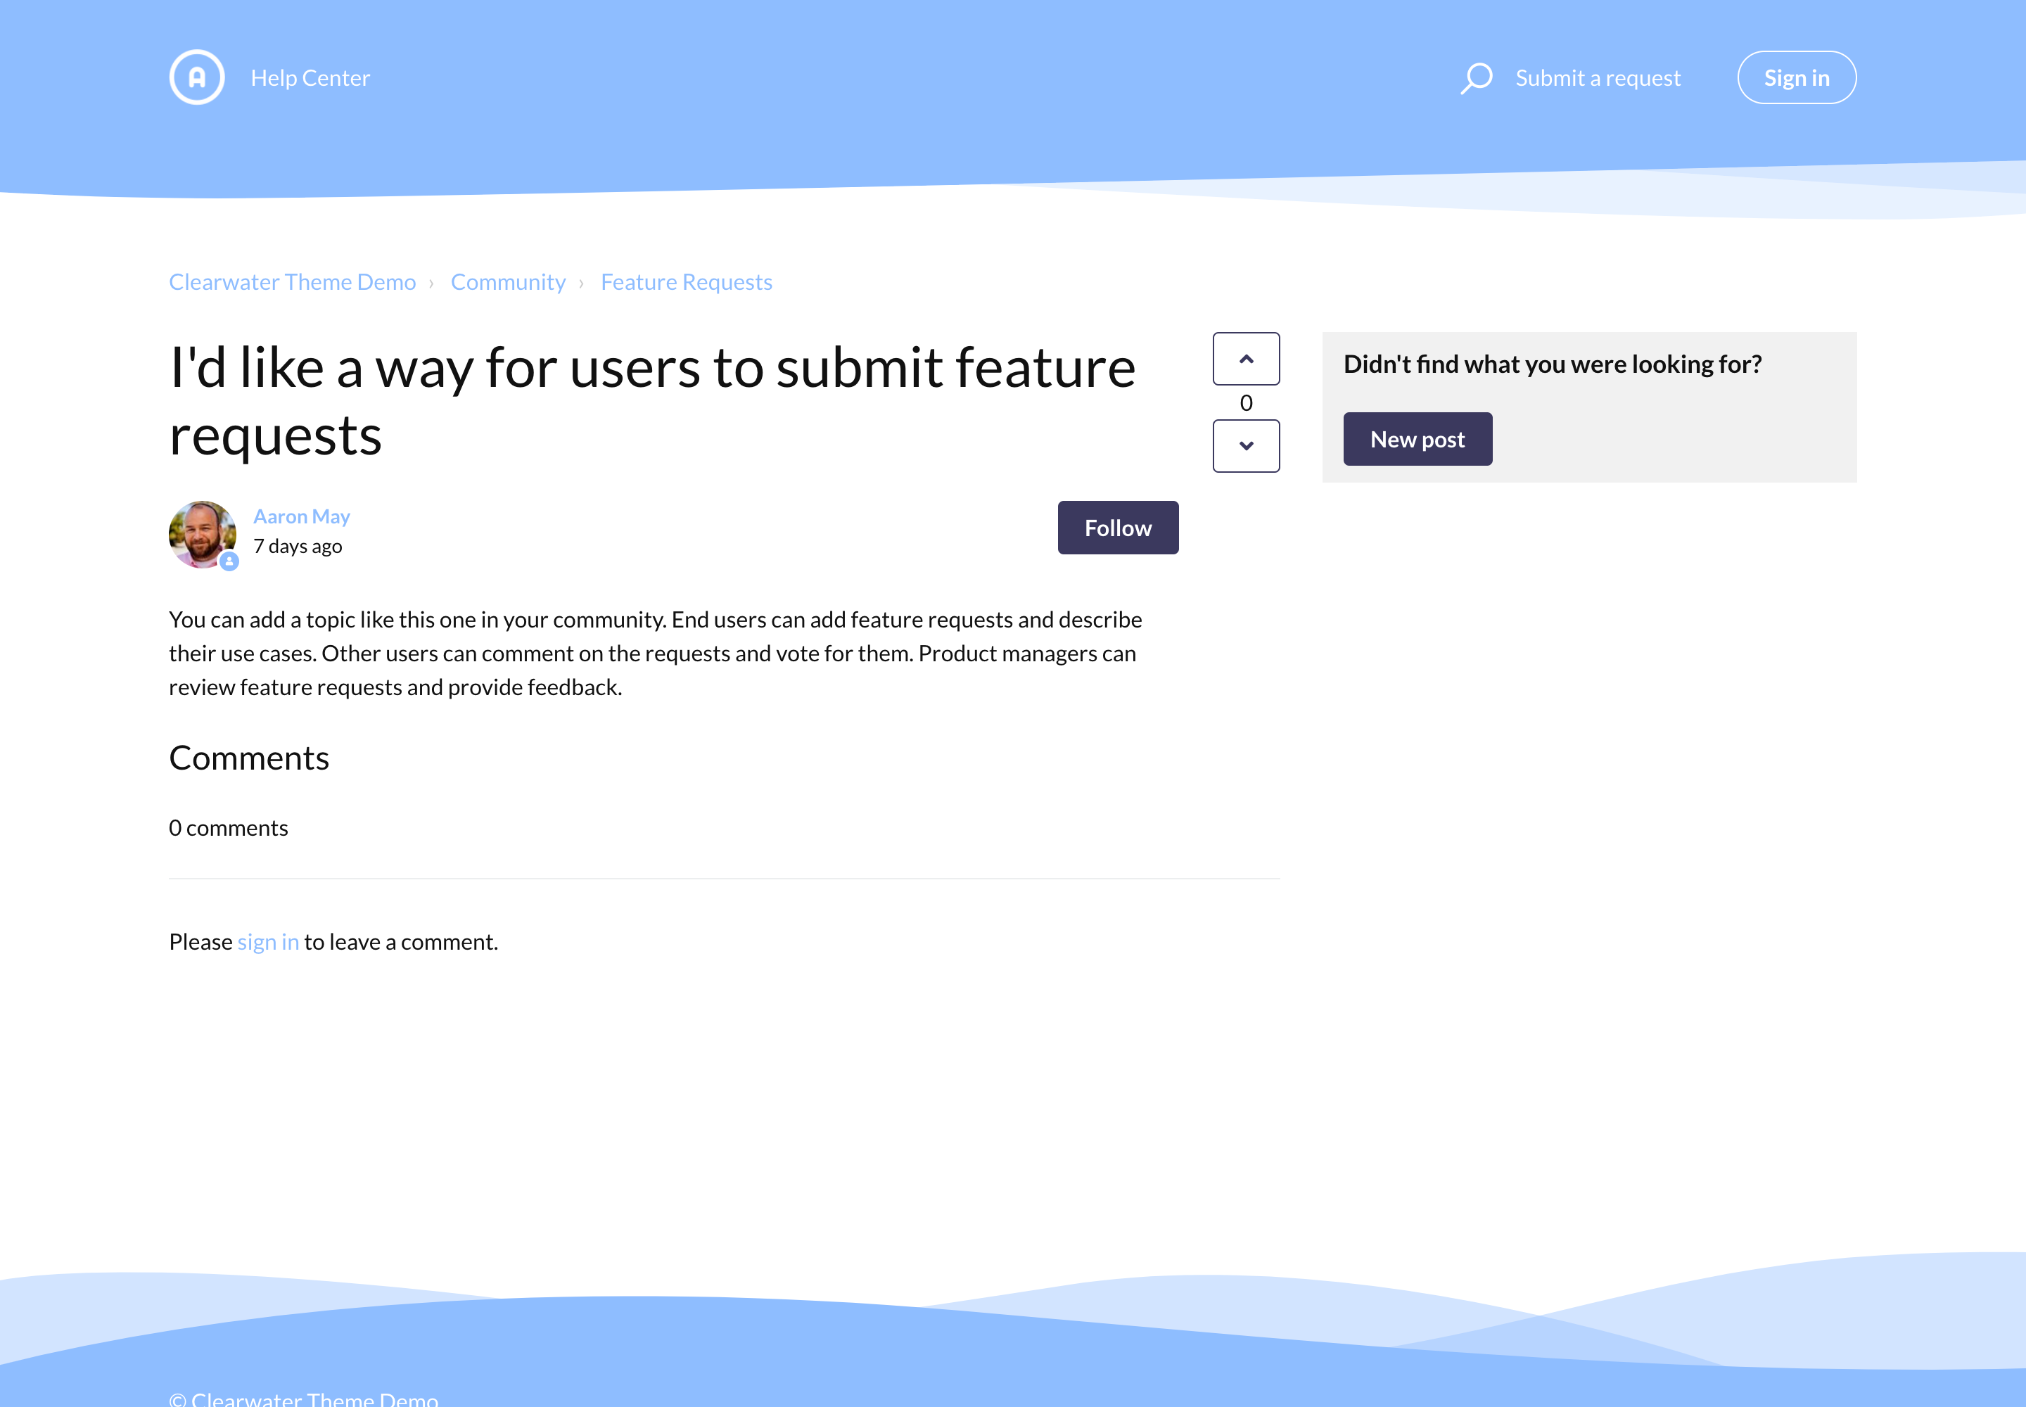The width and height of the screenshot is (2026, 1407).
Task: Click Aaron May's profile photo
Action: coord(202,533)
